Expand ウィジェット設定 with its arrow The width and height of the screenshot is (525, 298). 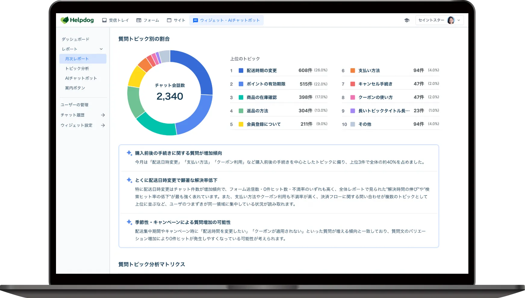pos(103,125)
